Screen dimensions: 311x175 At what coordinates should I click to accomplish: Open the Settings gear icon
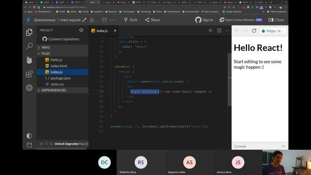pyautogui.click(x=29, y=87)
